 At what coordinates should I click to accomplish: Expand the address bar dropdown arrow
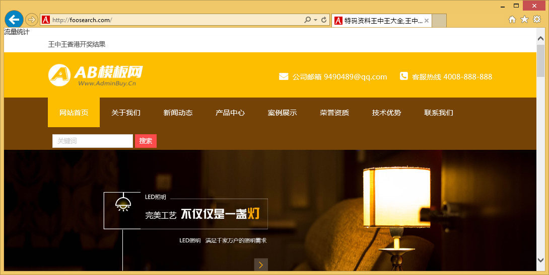(315, 20)
